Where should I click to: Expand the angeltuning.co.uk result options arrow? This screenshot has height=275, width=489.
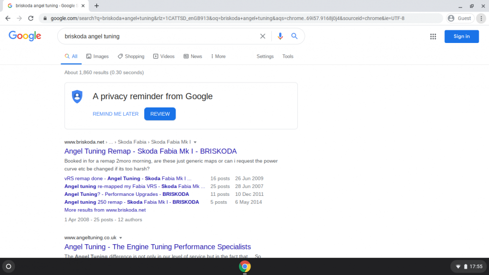coord(121,238)
